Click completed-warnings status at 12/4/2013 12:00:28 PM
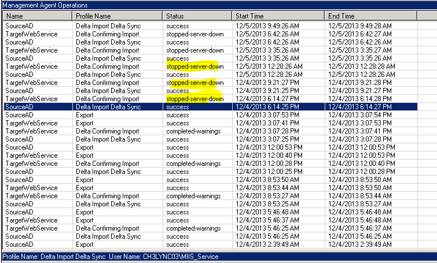437x263 pixels. click(x=193, y=164)
